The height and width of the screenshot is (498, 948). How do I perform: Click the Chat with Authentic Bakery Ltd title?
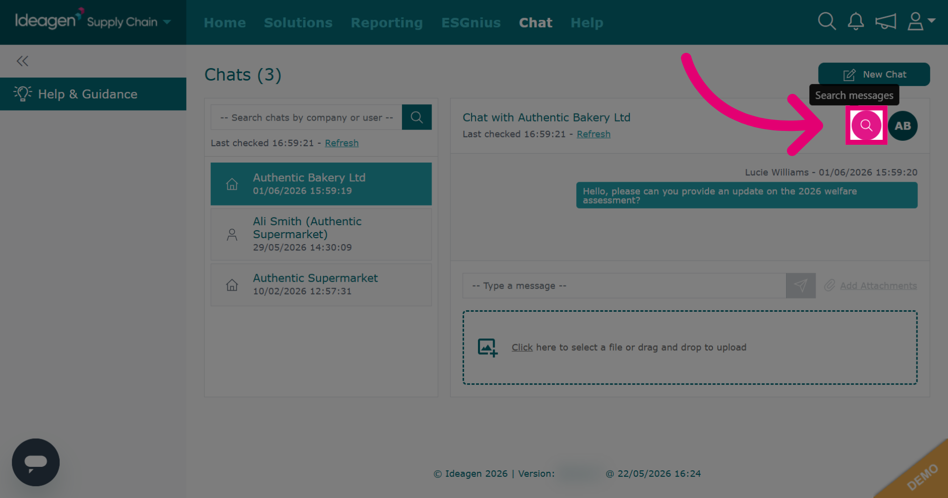[x=547, y=117]
